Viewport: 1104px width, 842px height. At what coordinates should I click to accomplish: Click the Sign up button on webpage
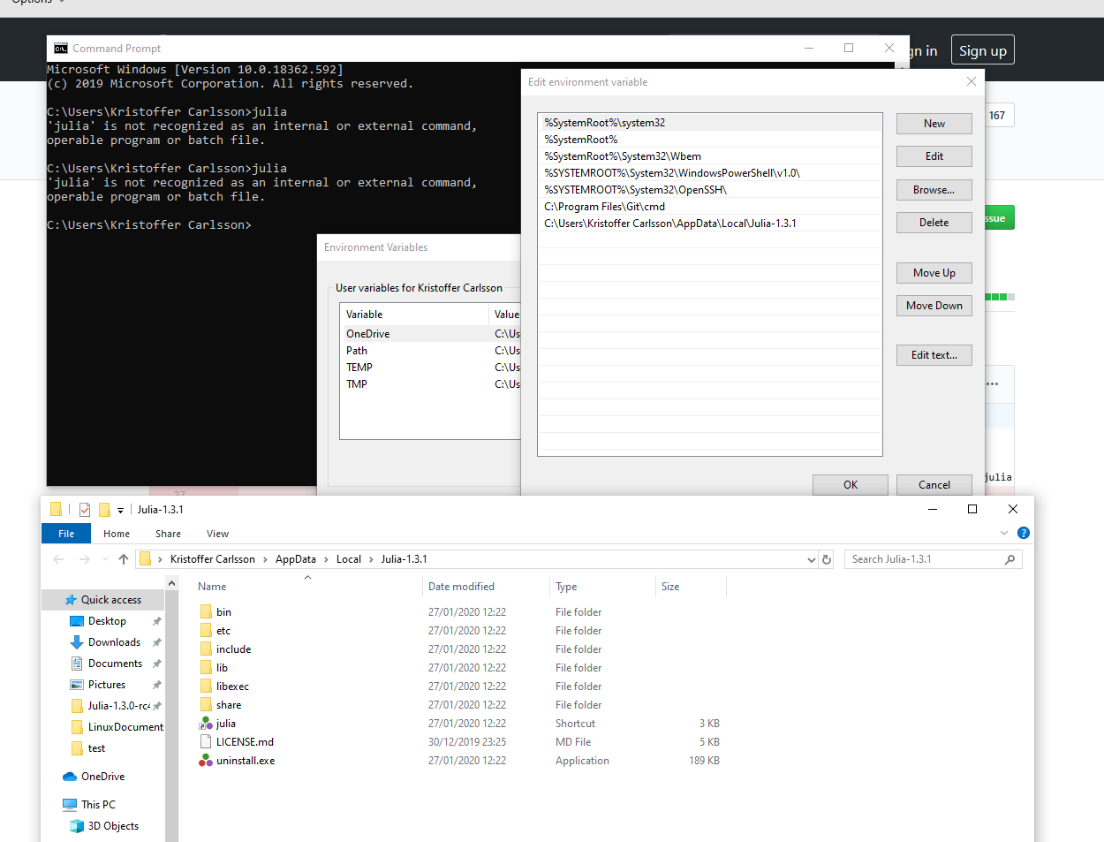click(x=982, y=50)
